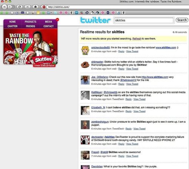Click the #skittles hashtag link
Viewport: 189px width, 169px height.
tap(110, 137)
